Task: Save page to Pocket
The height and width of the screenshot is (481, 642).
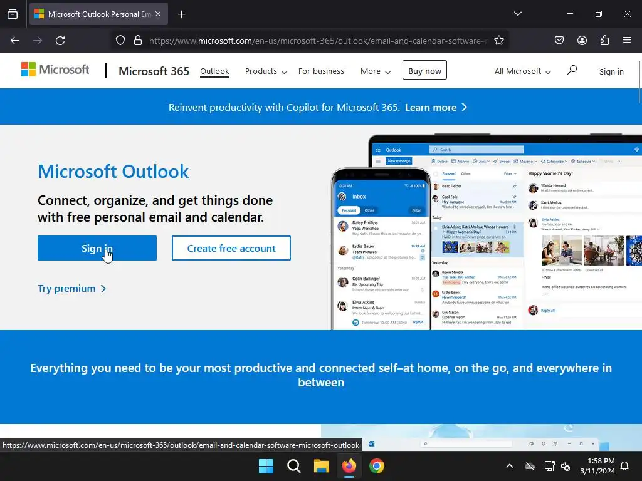Action: point(559,41)
